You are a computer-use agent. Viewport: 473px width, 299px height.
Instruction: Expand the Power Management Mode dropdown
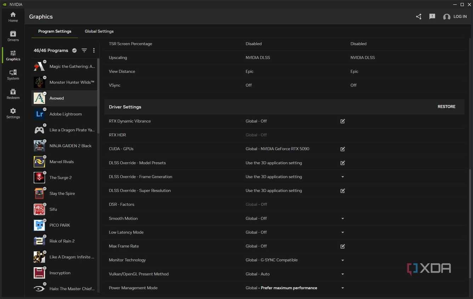[343, 288]
